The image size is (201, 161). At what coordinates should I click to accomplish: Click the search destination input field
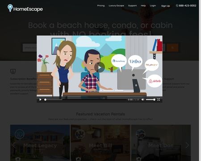tap(30, 48)
